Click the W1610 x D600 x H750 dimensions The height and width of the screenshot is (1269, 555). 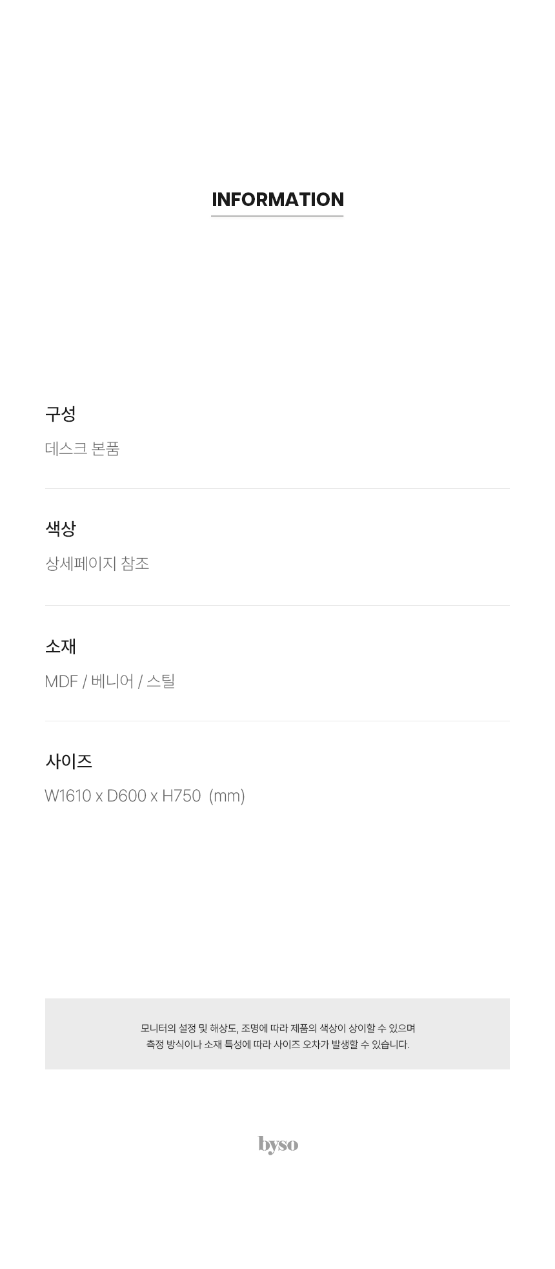click(123, 796)
